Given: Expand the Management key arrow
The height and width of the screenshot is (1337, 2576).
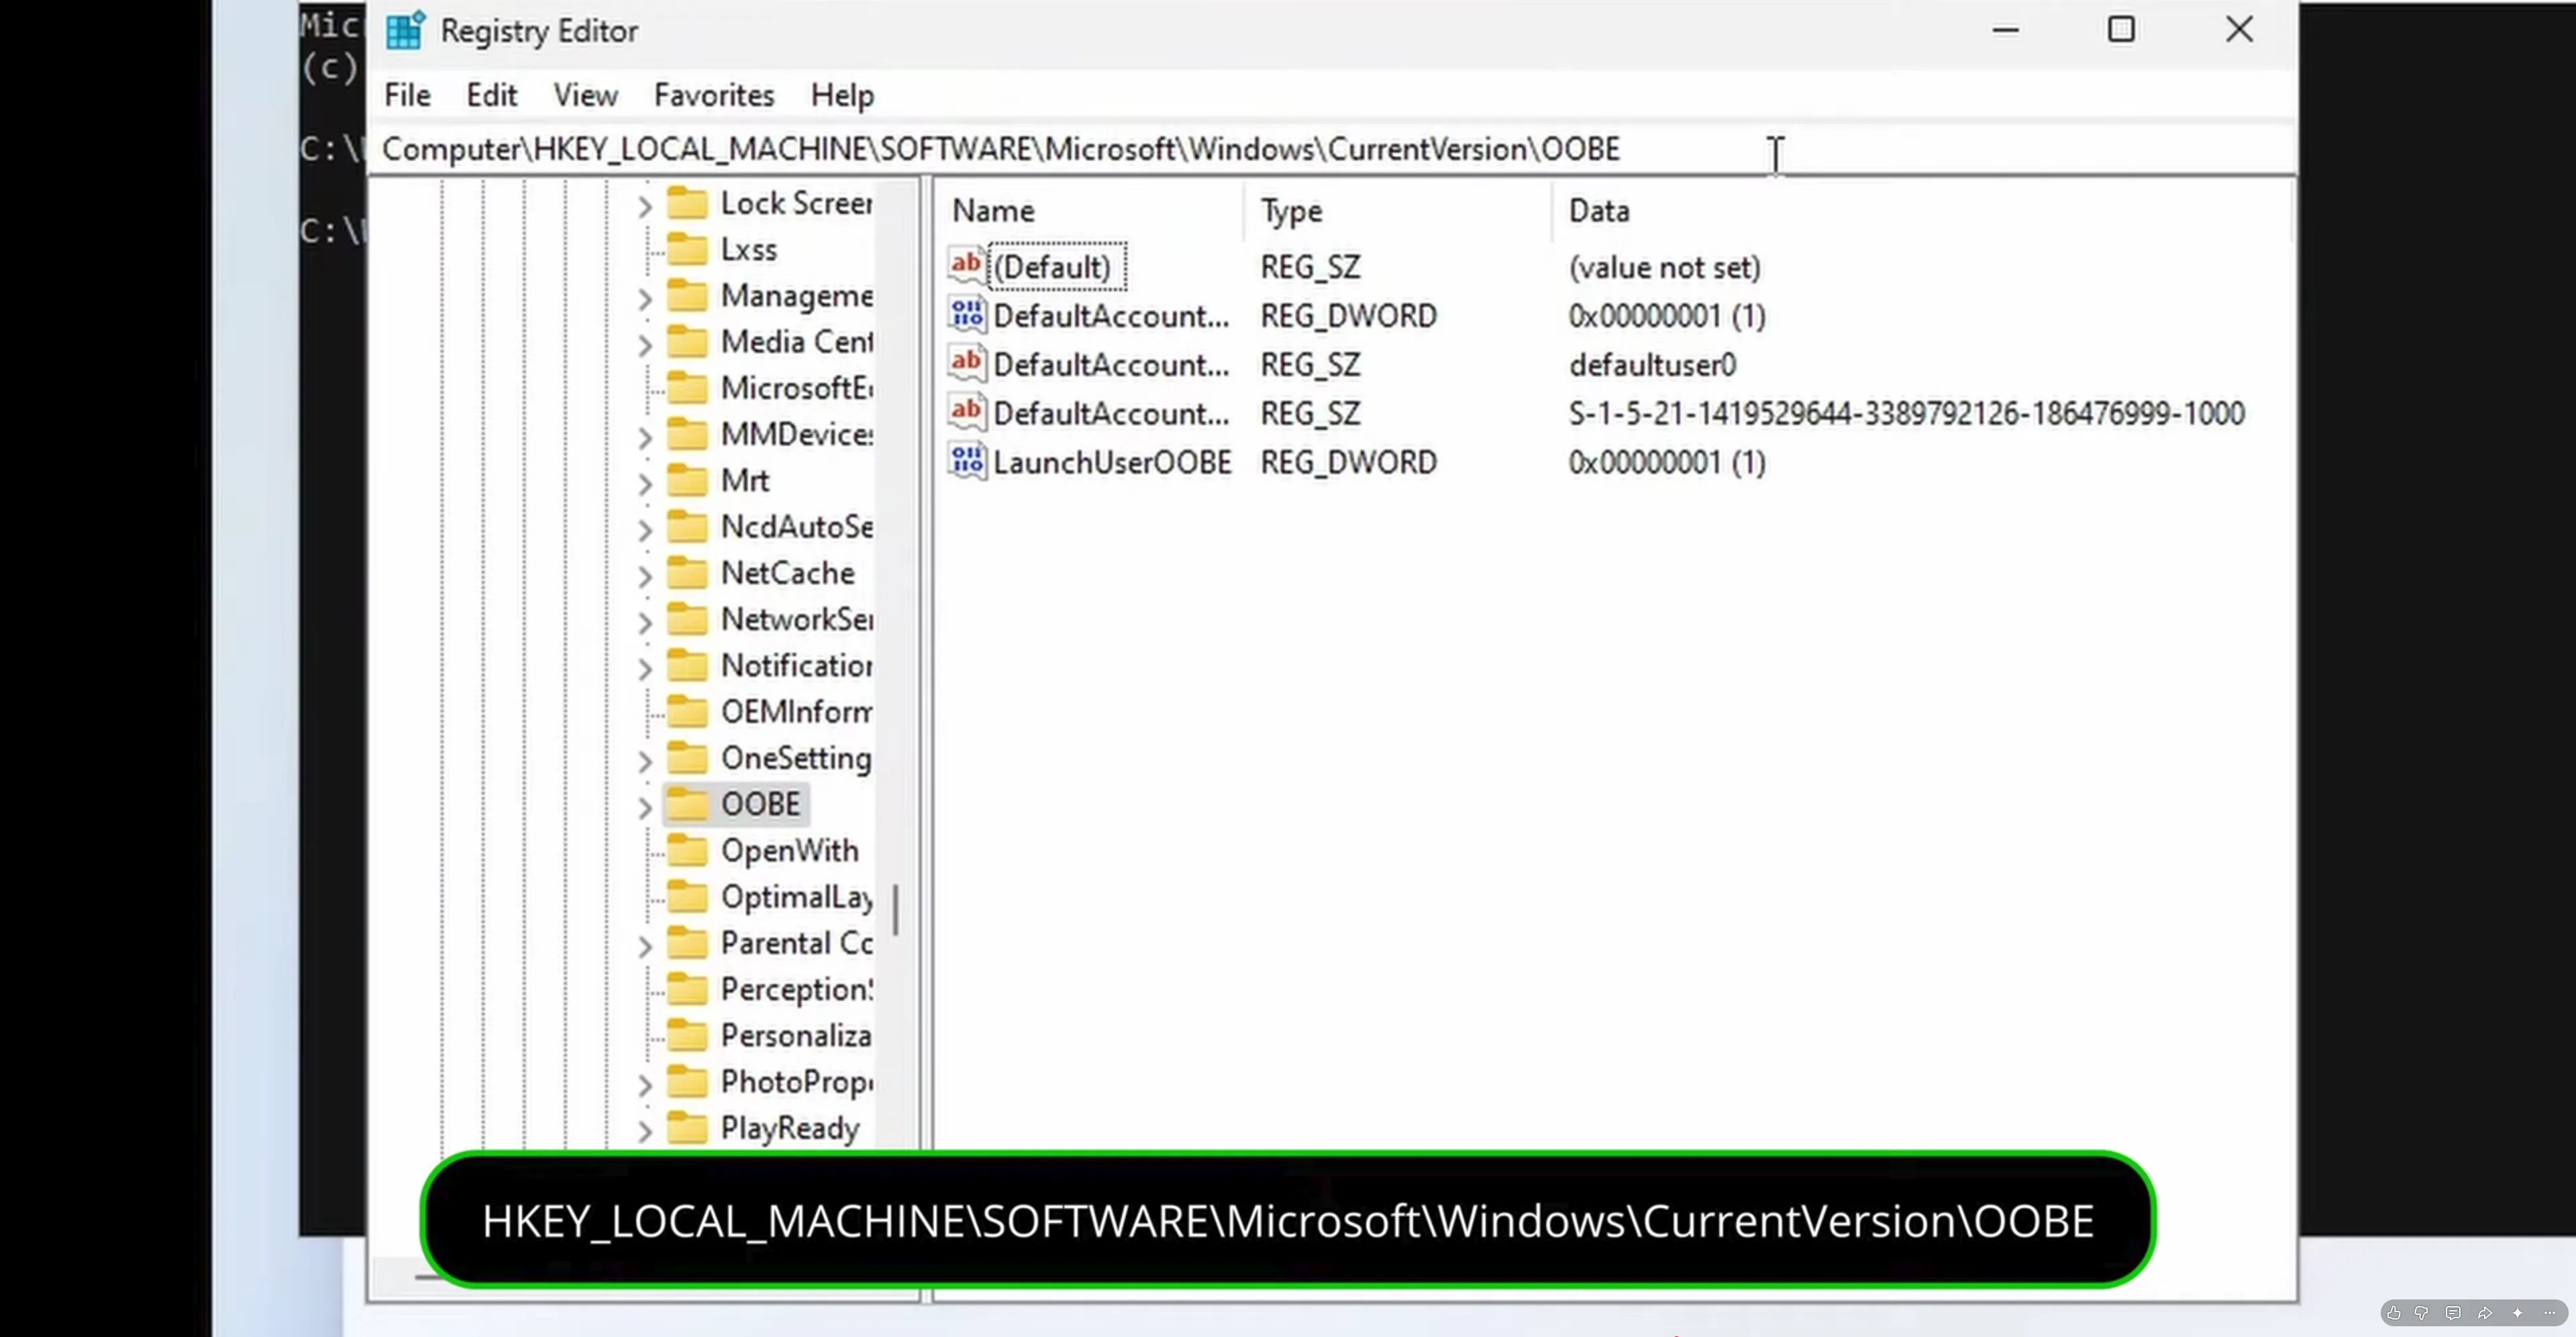Looking at the screenshot, I should [x=645, y=298].
